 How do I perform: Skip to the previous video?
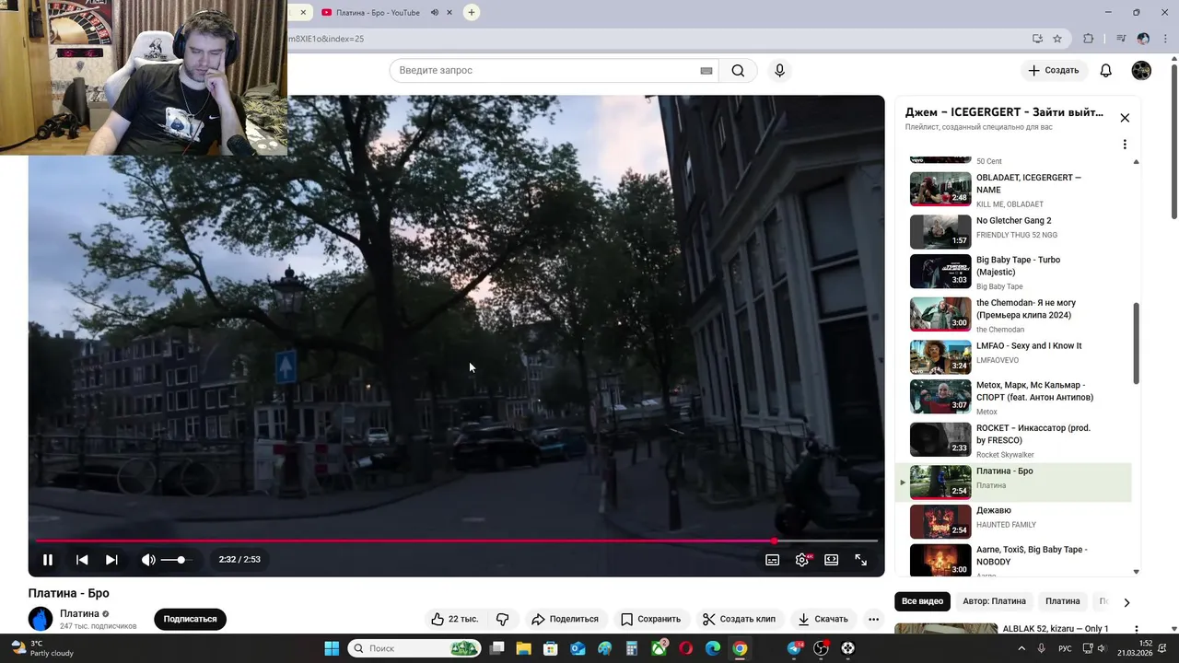[82, 560]
